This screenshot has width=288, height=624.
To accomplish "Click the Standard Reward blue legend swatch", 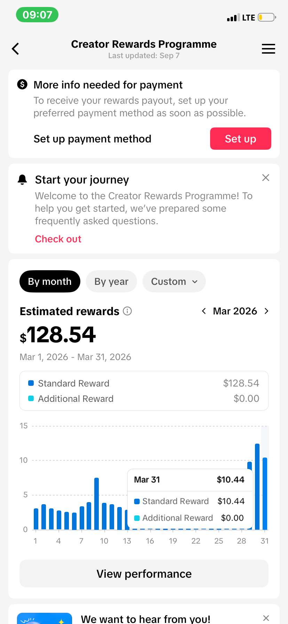I will [31, 383].
